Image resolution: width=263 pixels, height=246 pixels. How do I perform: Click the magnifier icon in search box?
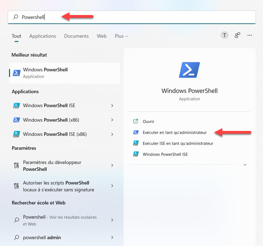coord(15,17)
